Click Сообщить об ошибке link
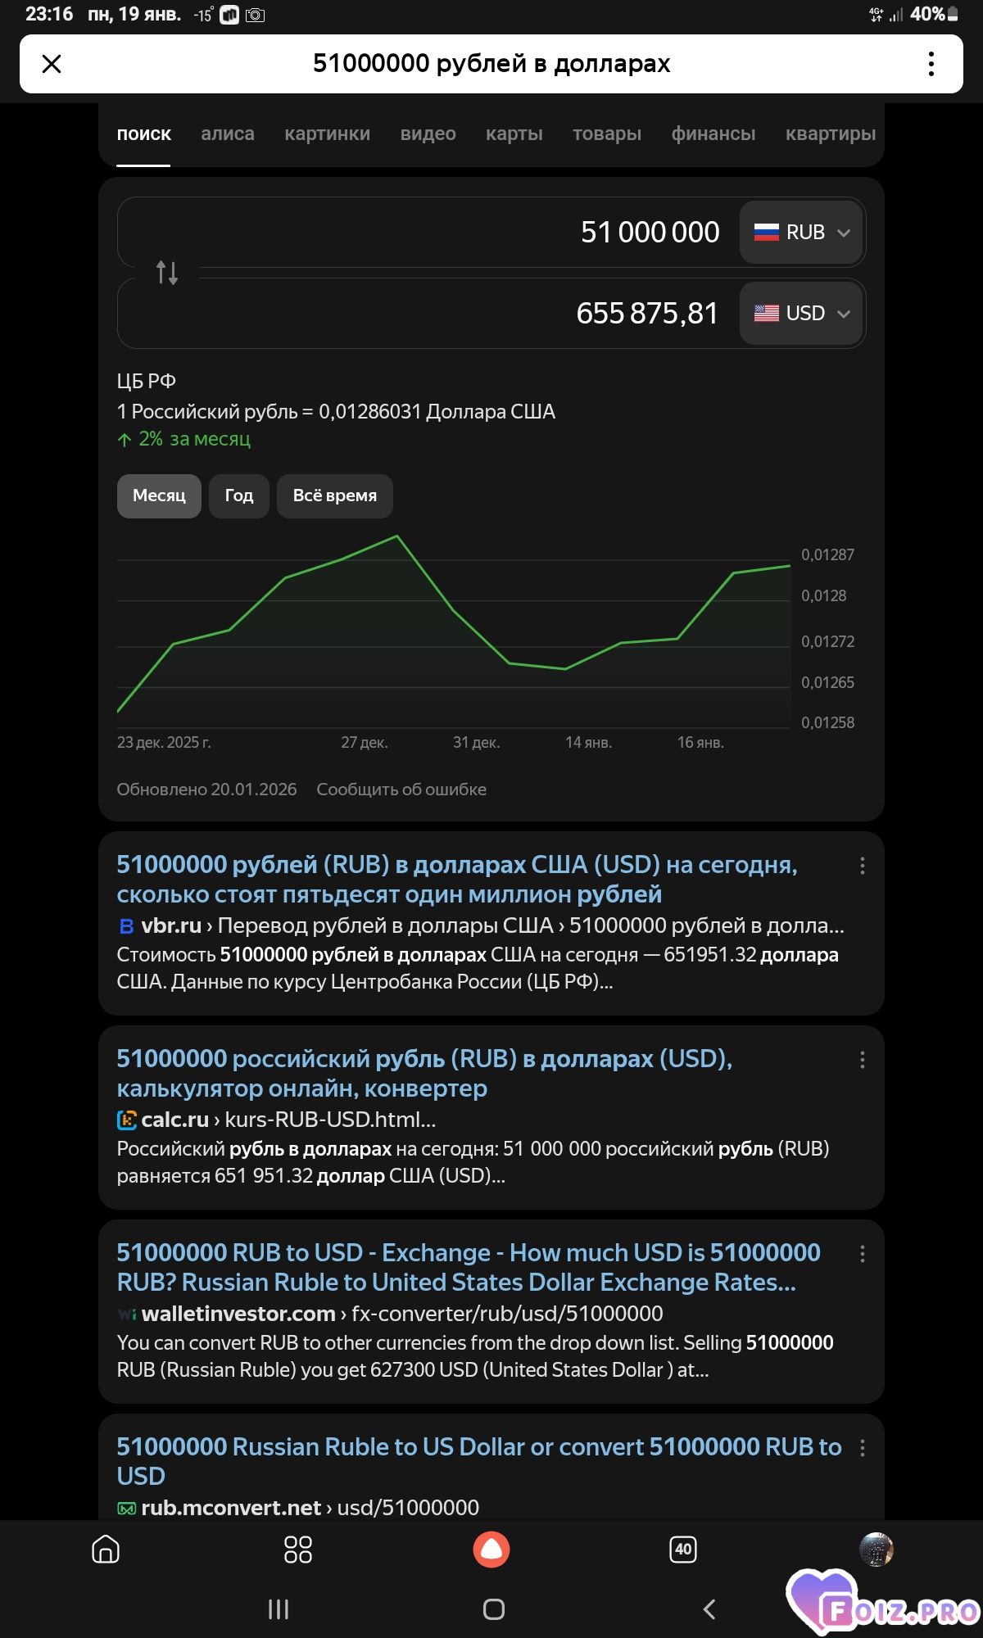 [x=401, y=790]
